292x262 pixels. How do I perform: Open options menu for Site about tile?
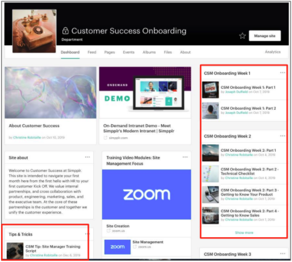(x=87, y=157)
